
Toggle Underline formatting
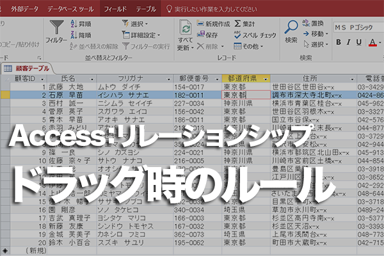click(359, 42)
